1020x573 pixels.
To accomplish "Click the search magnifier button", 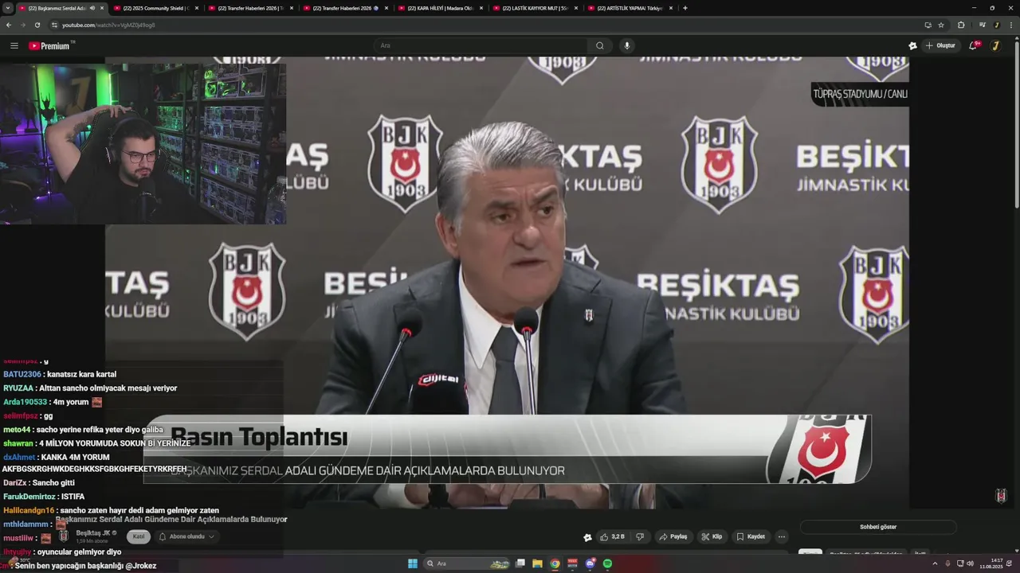I will tap(600, 45).
